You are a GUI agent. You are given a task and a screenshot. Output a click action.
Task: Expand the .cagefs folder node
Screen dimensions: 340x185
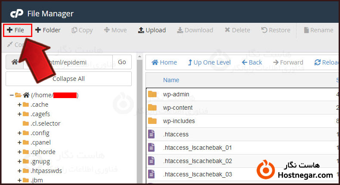(x=19, y=114)
